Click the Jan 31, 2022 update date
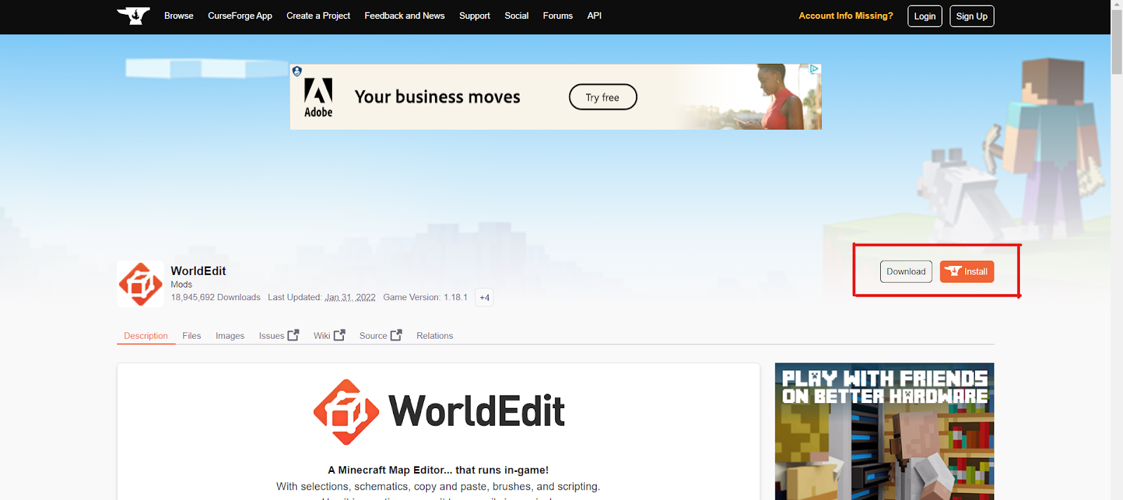The image size is (1123, 500). point(350,297)
